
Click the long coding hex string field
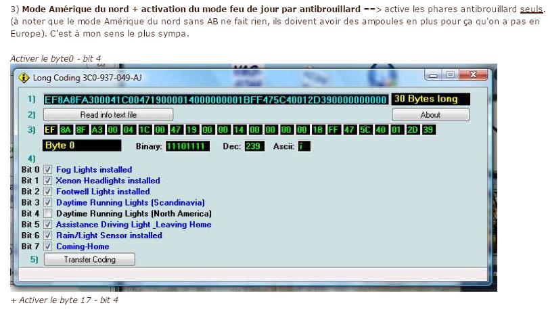(x=216, y=99)
